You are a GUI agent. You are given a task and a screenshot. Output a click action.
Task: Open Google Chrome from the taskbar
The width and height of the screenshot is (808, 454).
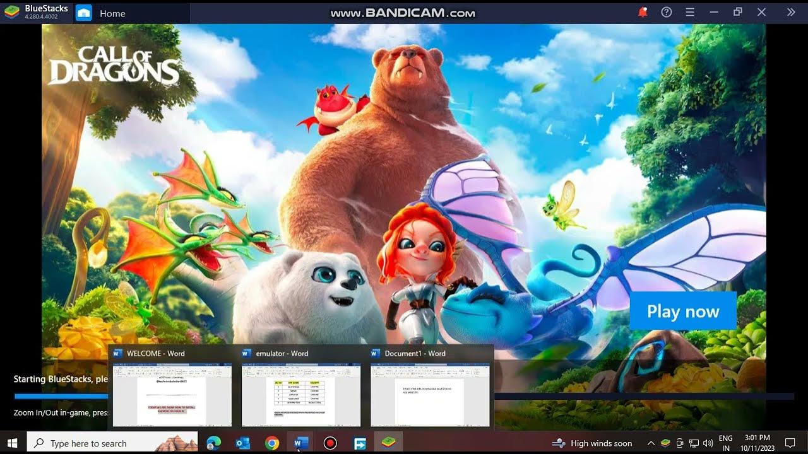pyautogui.click(x=272, y=443)
